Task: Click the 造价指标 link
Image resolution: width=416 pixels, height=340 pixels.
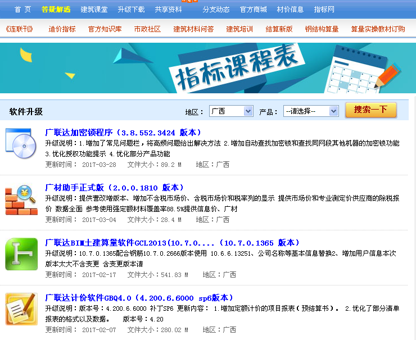Action: click(62, 29)
